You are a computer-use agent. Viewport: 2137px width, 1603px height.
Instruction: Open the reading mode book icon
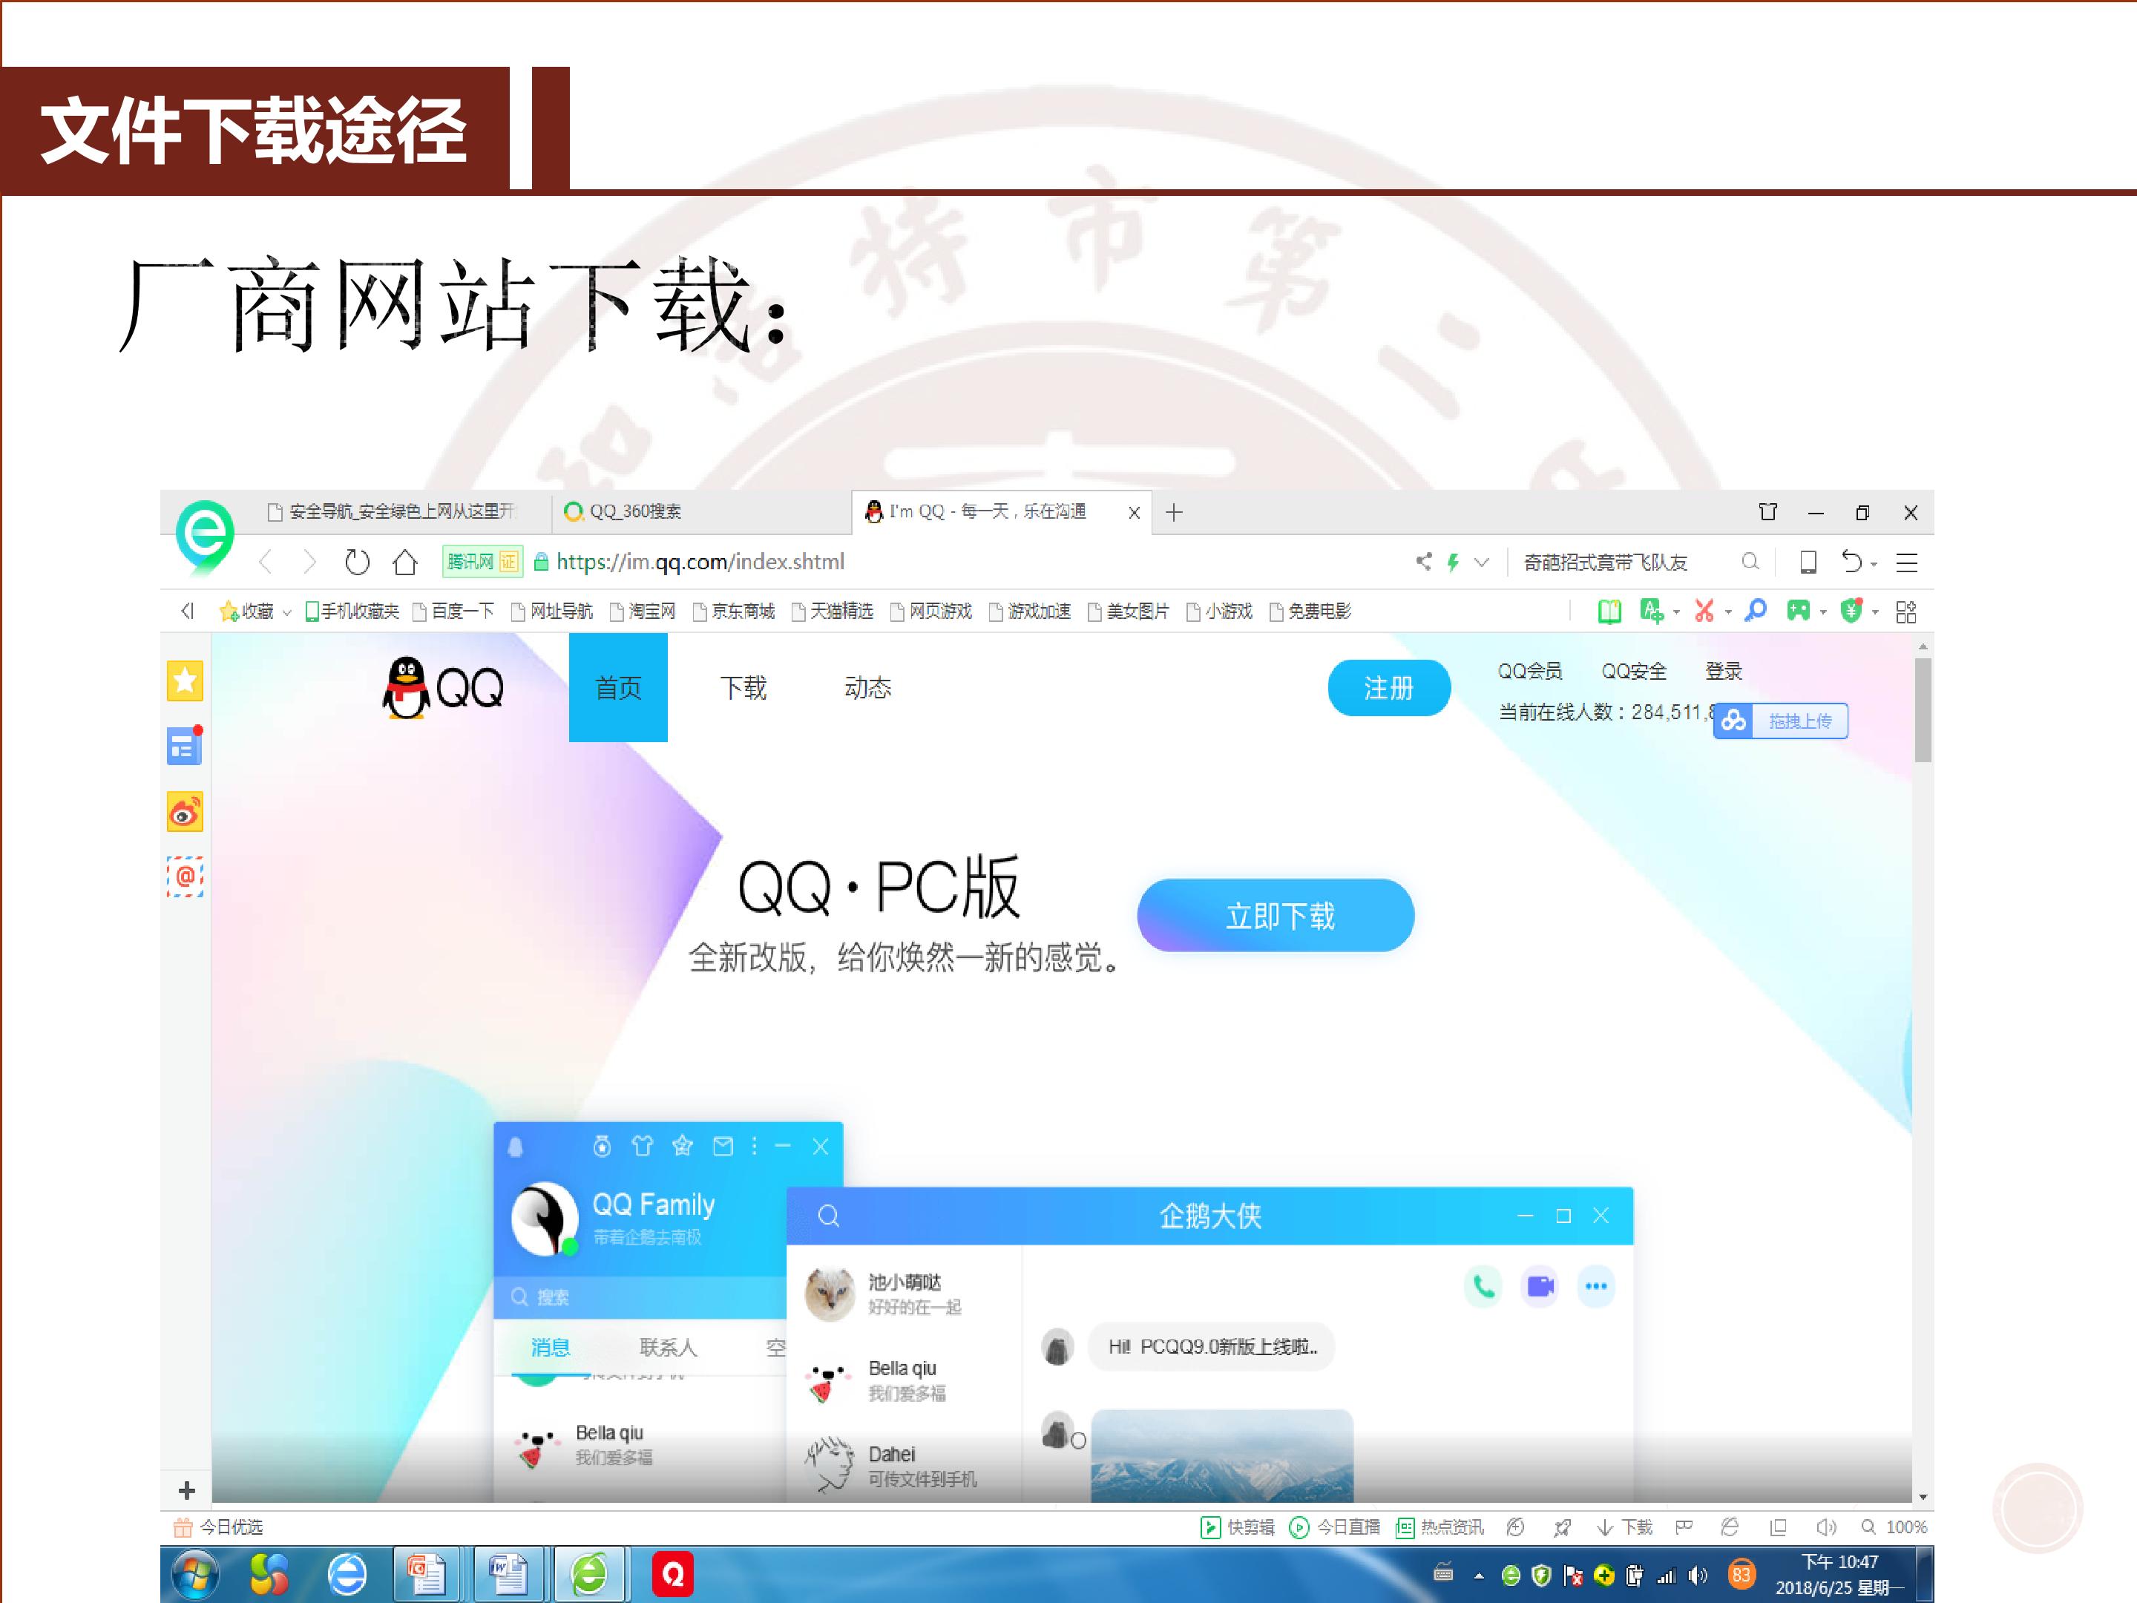pyautogui.click(x=1609, y=611)
